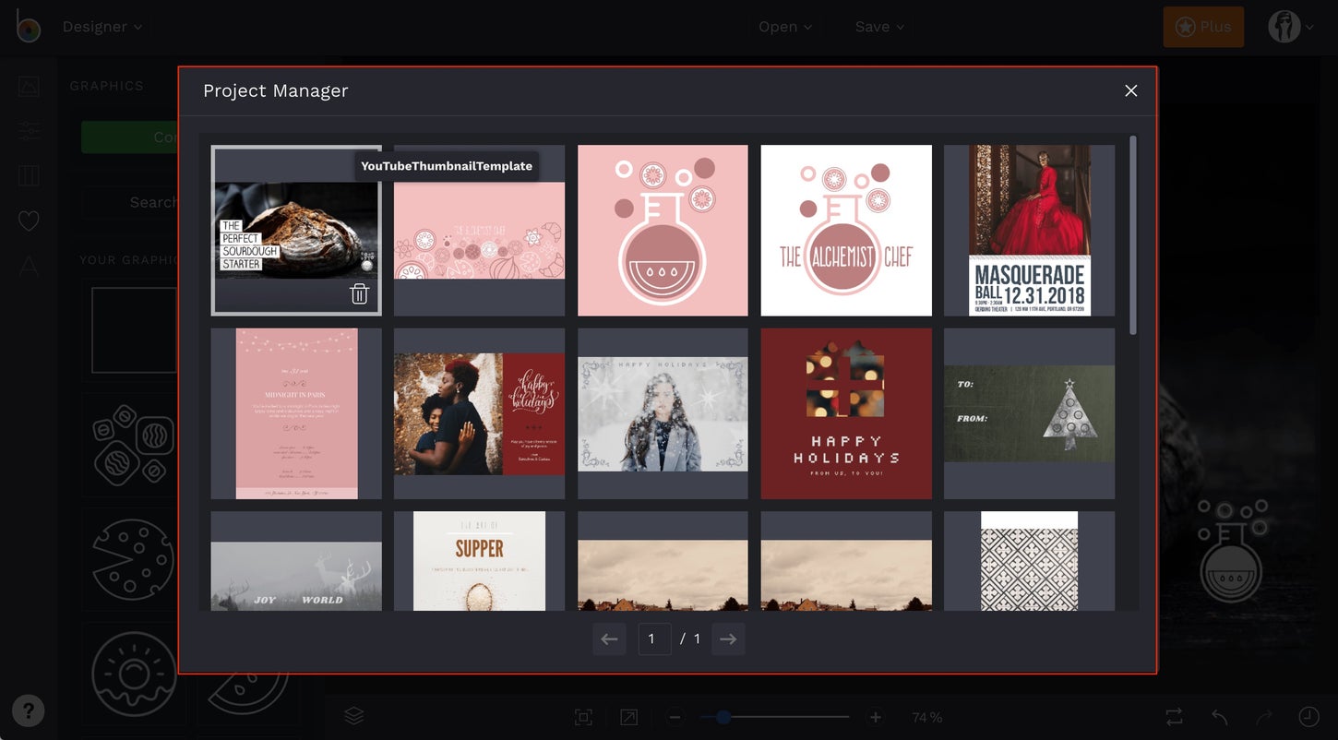
Task: Select the Graphics panel in the sidebar
Action: click(x=28, y=85)
